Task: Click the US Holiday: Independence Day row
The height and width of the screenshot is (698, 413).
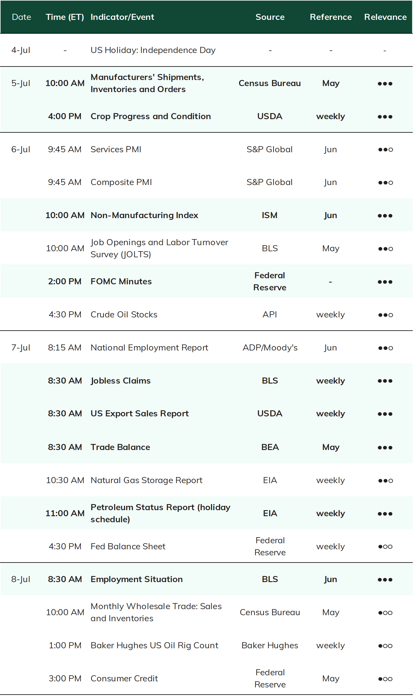Action: click(x=206, y=50)
